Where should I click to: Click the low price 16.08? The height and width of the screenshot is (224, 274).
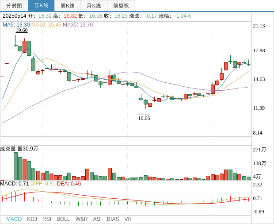pyautogui.click(x=96, y=16)
